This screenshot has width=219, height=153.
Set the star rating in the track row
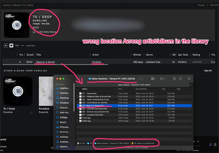point(197,62)
